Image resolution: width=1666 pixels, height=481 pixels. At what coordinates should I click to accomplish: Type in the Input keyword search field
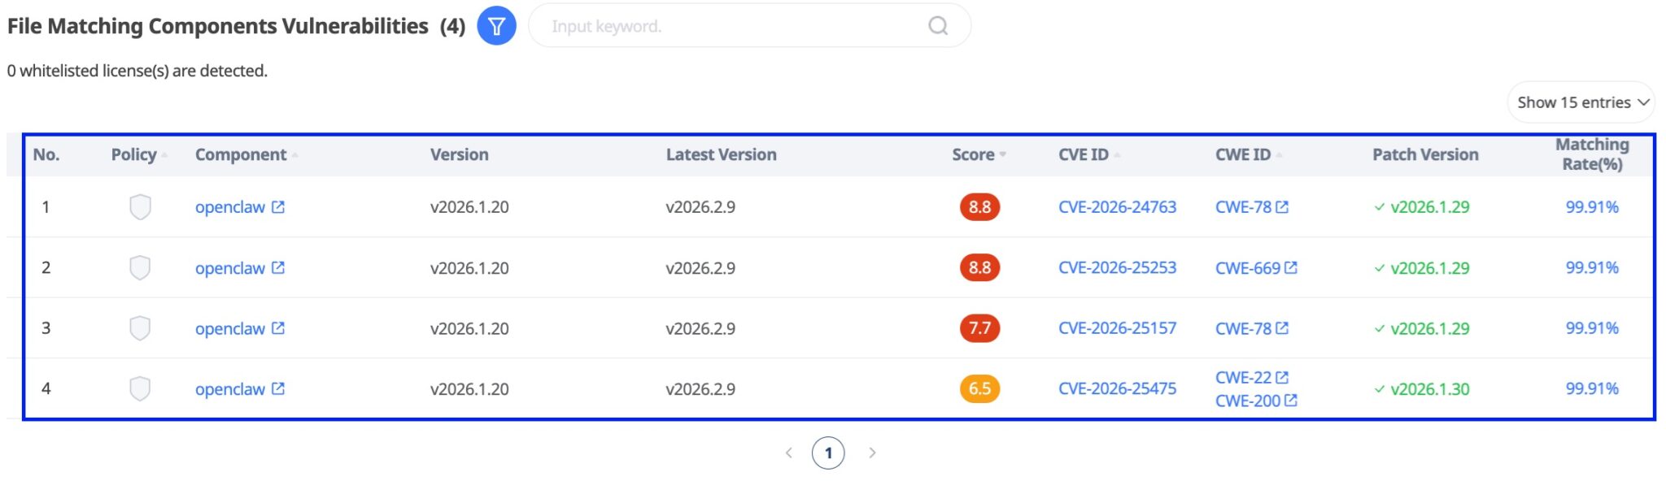point(732,26)
